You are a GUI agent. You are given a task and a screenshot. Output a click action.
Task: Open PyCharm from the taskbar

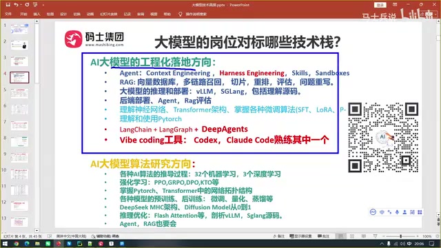[x=80, y=243]
